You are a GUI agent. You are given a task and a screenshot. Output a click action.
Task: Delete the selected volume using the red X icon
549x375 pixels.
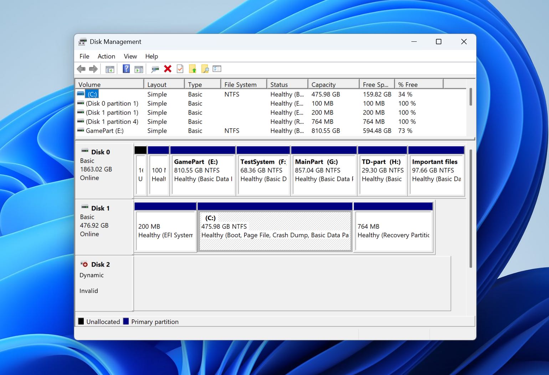(168, 69)
